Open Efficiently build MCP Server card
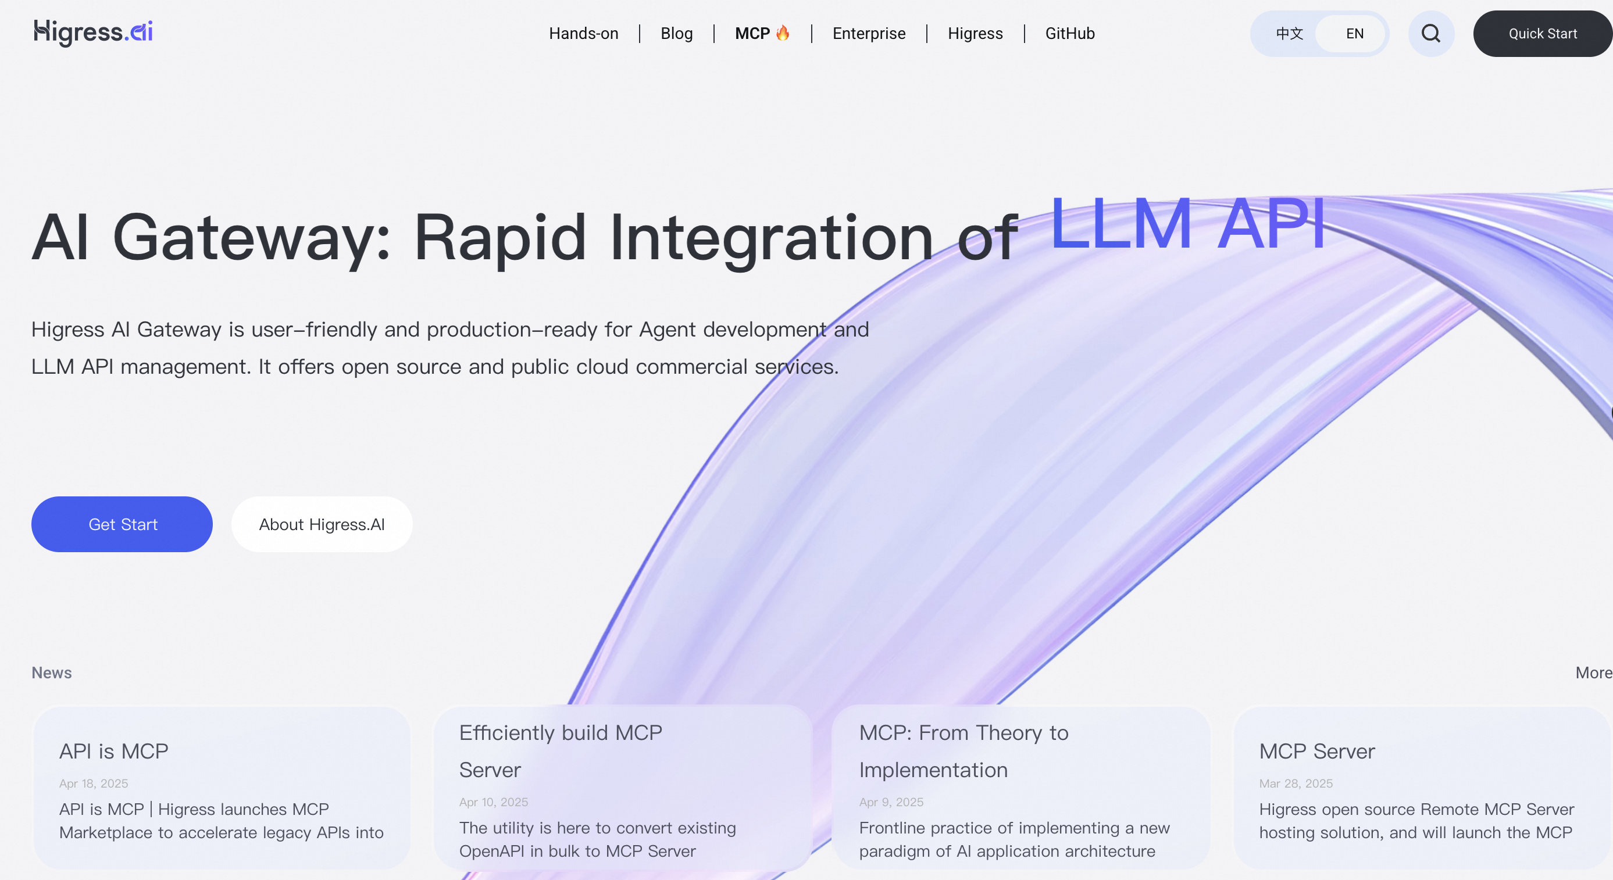 point(622,789)
